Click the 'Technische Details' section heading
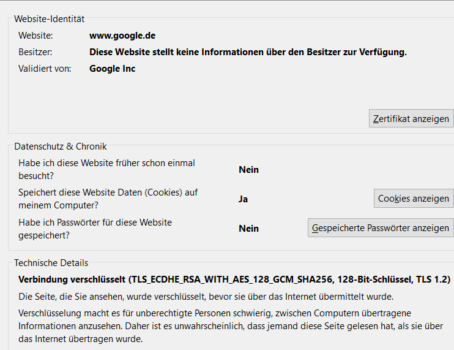 51,263
